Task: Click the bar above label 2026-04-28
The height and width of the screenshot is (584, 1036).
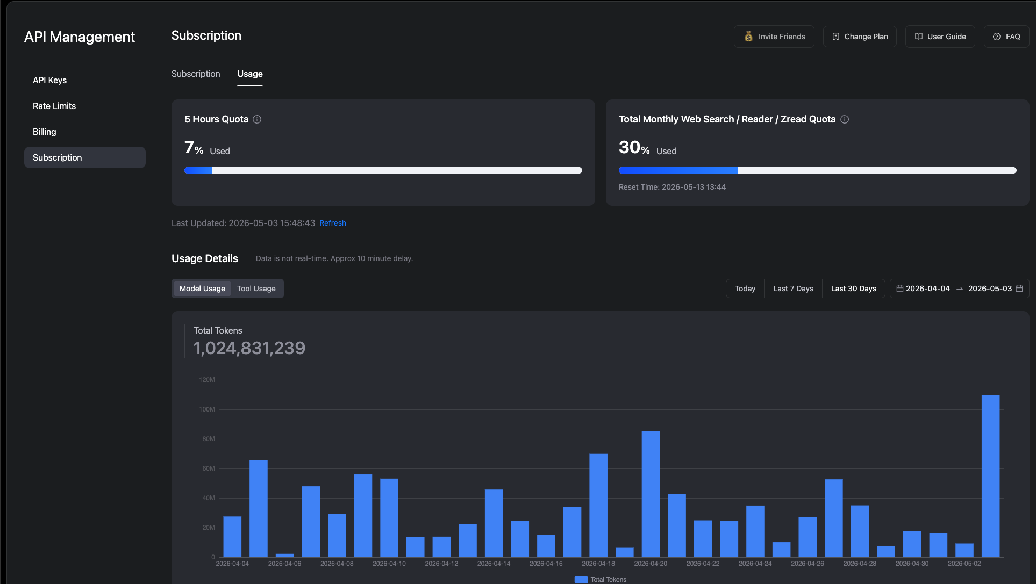Action: click(860, 531)
